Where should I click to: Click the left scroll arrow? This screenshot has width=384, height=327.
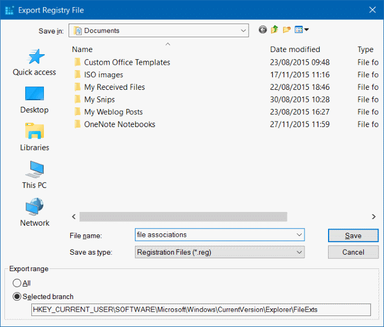point(74,217)
